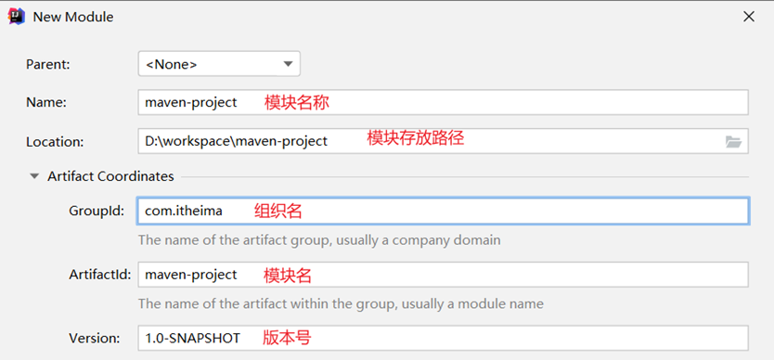This screenshot has width=774, height=360.
Task: Click the New Module title text
Action: 73,17
